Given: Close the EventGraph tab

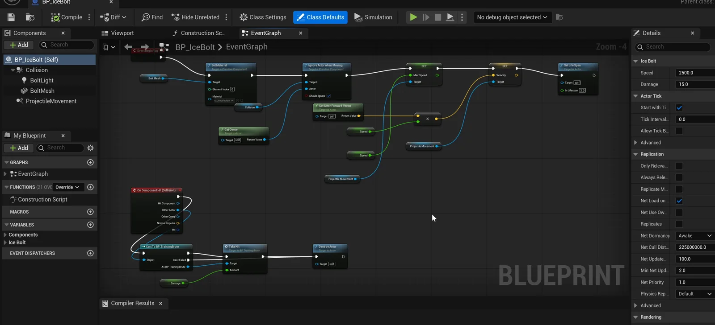Looking at the screenshot, I should 301,33.
